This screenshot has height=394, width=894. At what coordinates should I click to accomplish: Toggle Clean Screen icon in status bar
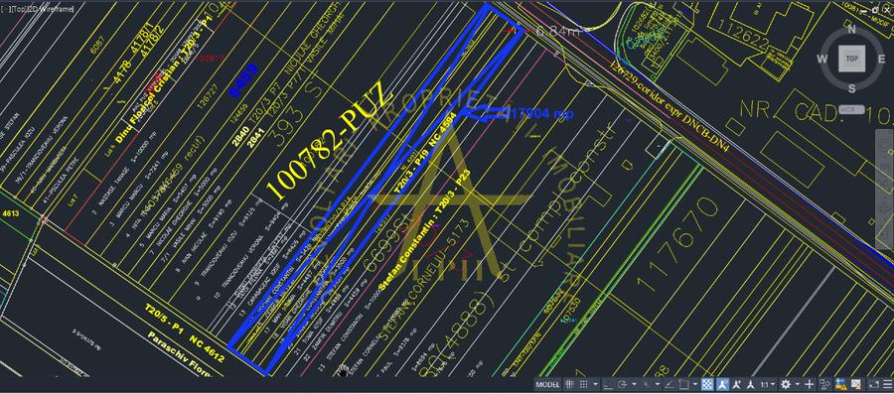tap(873, 384)
